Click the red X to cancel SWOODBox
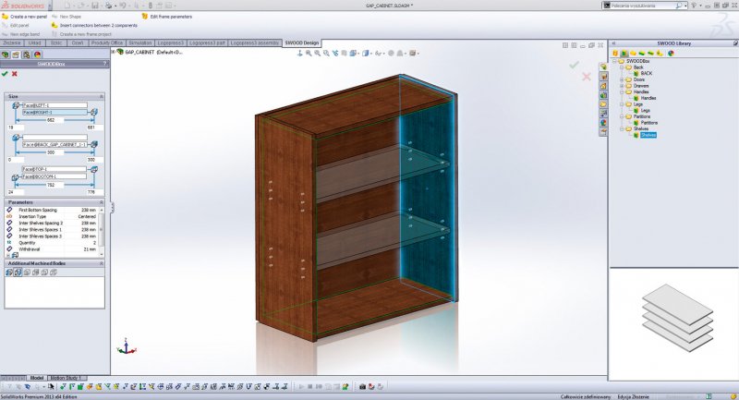 coord(16,73)
